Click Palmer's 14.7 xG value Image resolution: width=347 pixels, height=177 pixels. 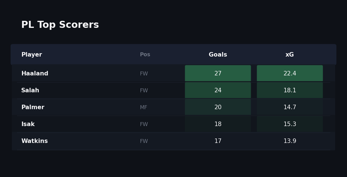click(290, 107)
